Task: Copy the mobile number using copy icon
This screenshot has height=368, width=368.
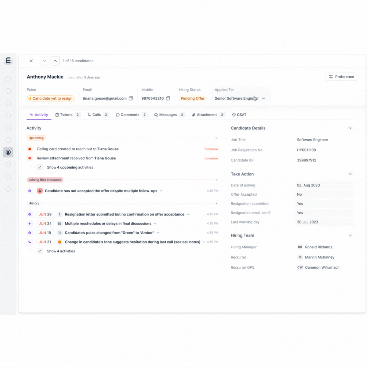Action: click(168, 98)
